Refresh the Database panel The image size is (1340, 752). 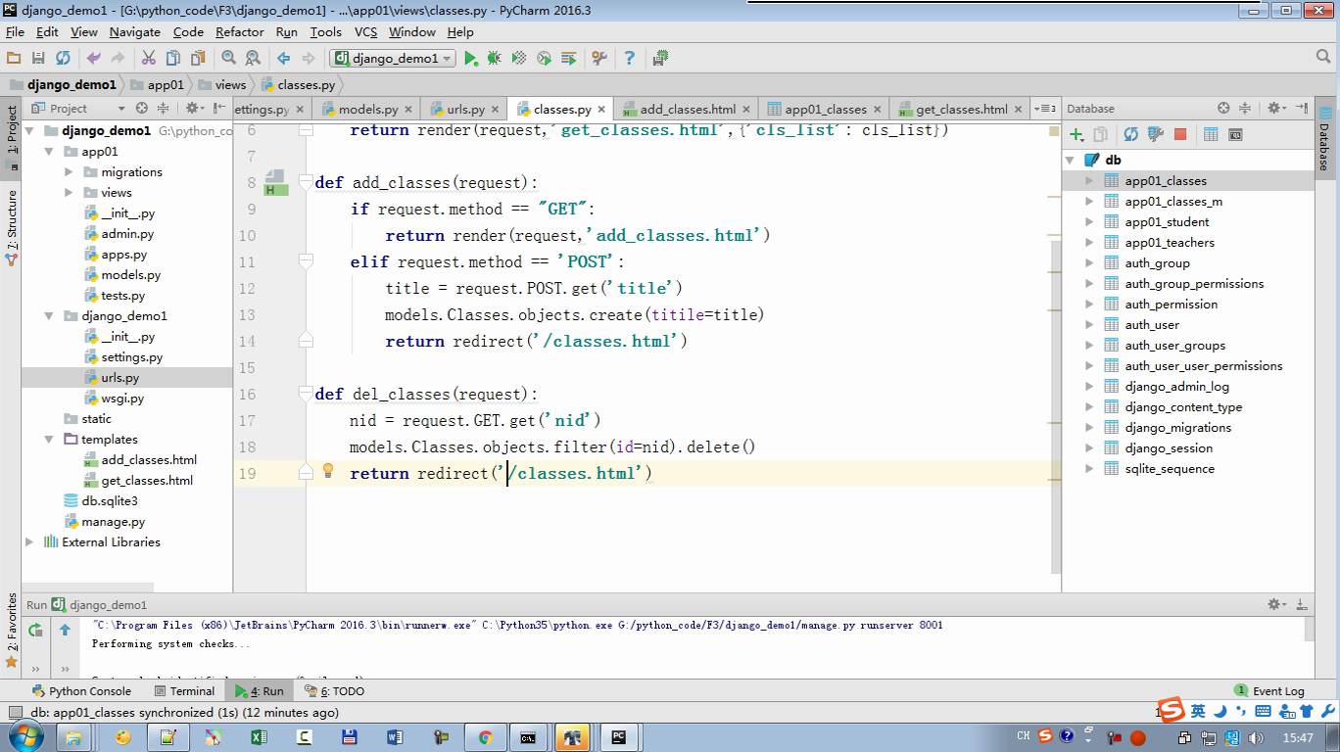click(x=1131, y=134)
